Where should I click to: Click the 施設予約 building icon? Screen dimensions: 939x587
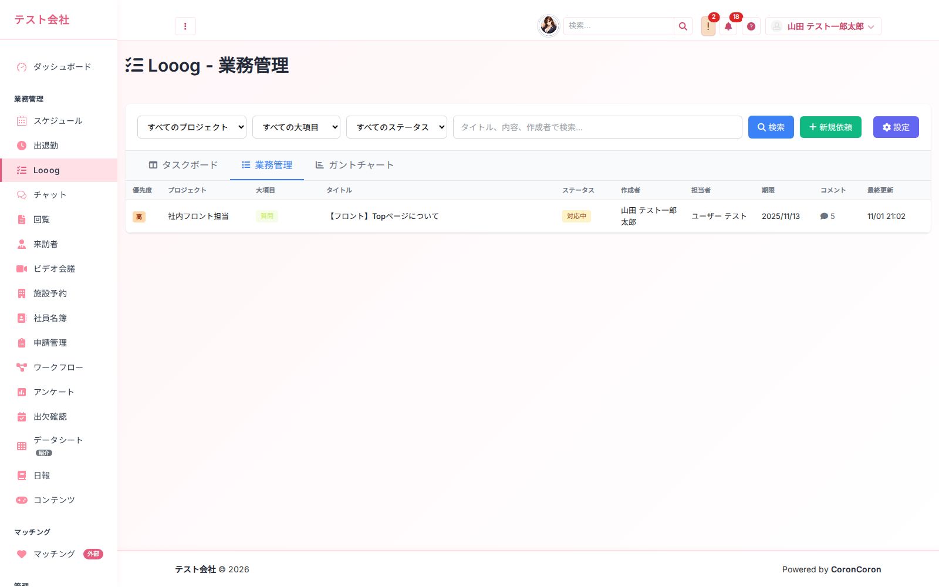tap(22, 293)
